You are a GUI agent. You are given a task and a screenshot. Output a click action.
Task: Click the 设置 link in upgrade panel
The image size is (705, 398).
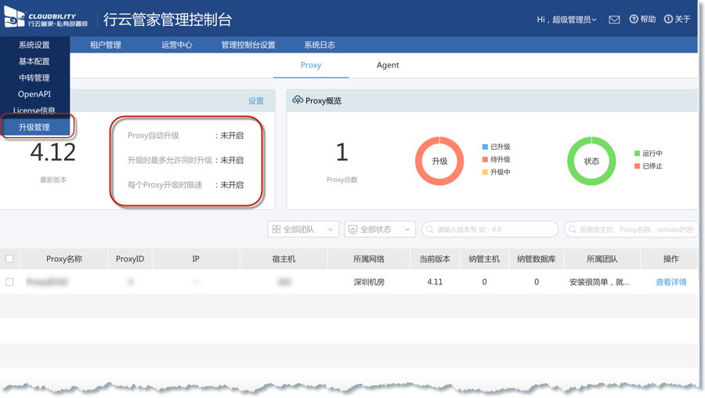pyautogui.click(x=256, y=101)
